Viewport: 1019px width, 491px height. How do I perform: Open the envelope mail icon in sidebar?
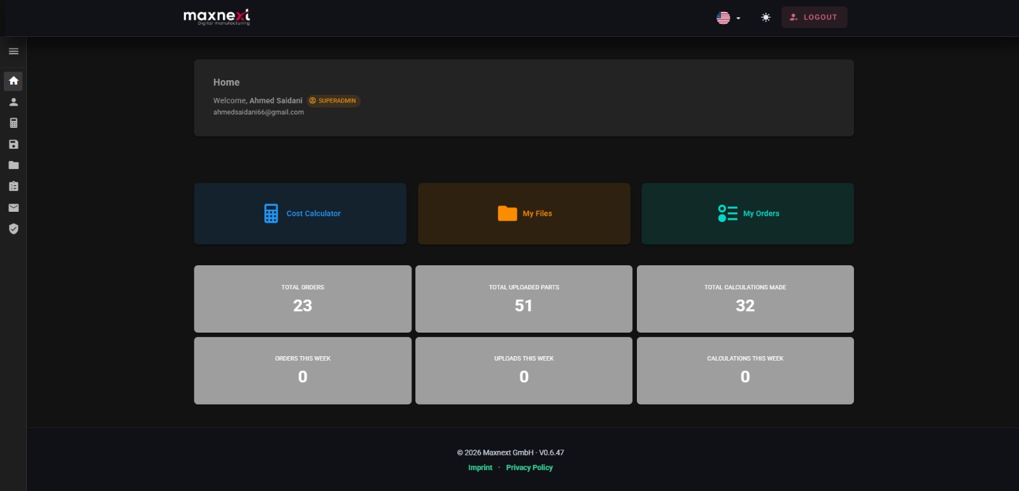(x=13, y=208)
